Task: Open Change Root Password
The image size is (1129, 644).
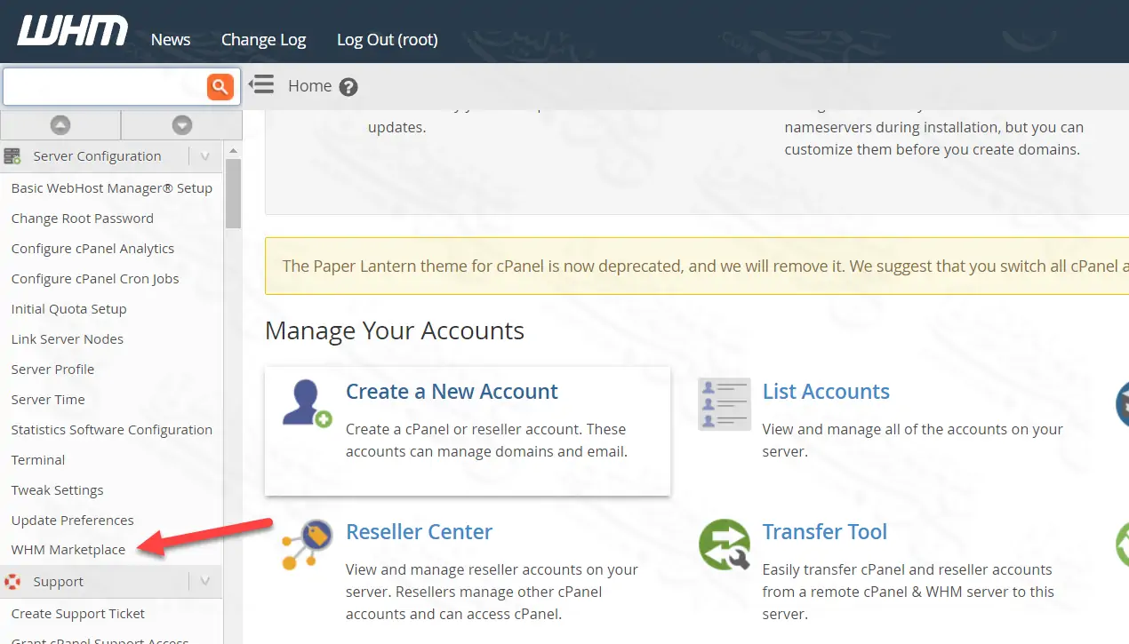Action: point(82,219)
